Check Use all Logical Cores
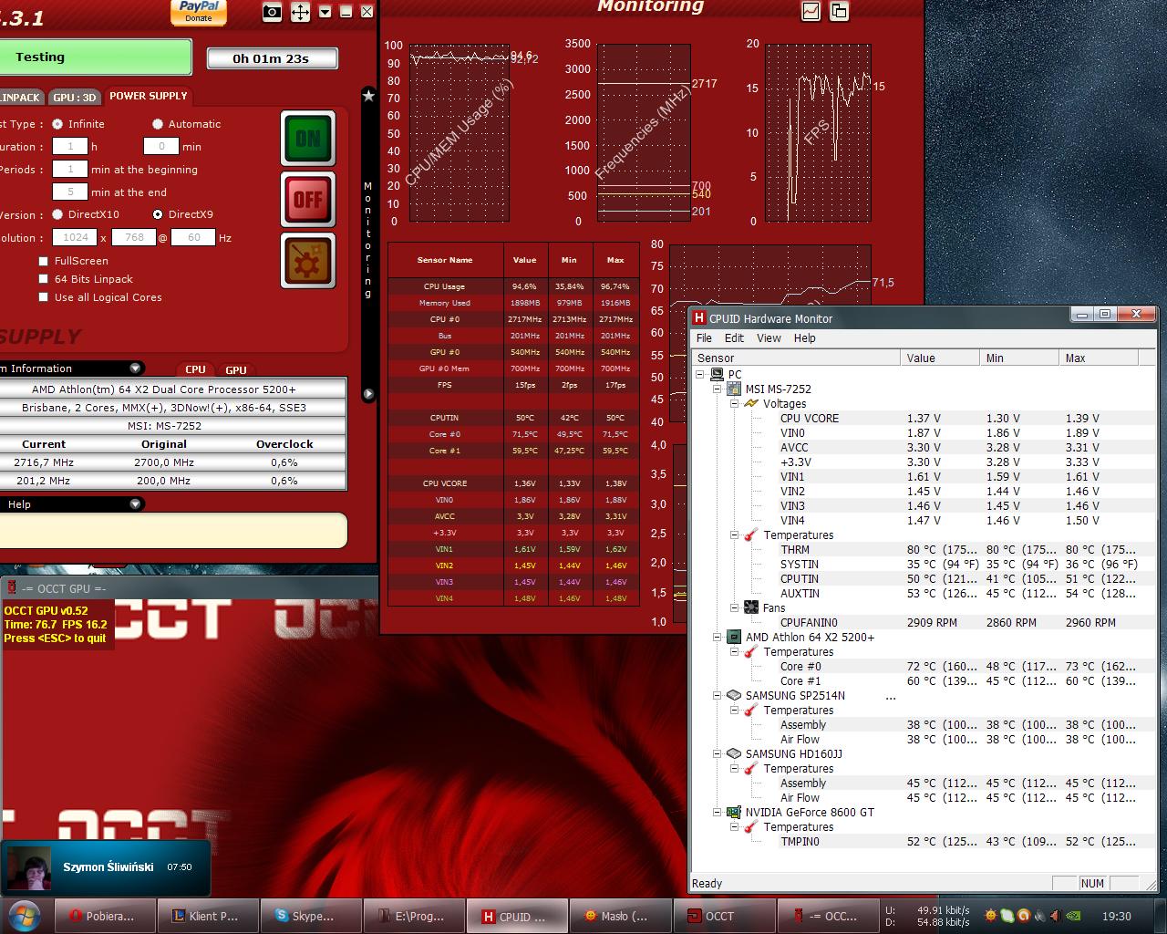This screenshot has width=1167, height=934. pyautogui.click(x=43, y=297)
